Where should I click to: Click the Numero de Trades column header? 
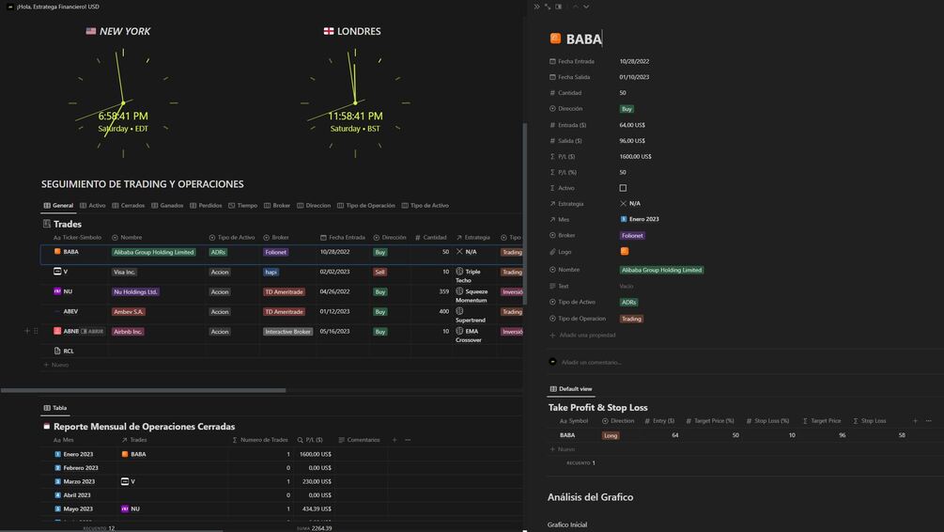click(260, 440)
